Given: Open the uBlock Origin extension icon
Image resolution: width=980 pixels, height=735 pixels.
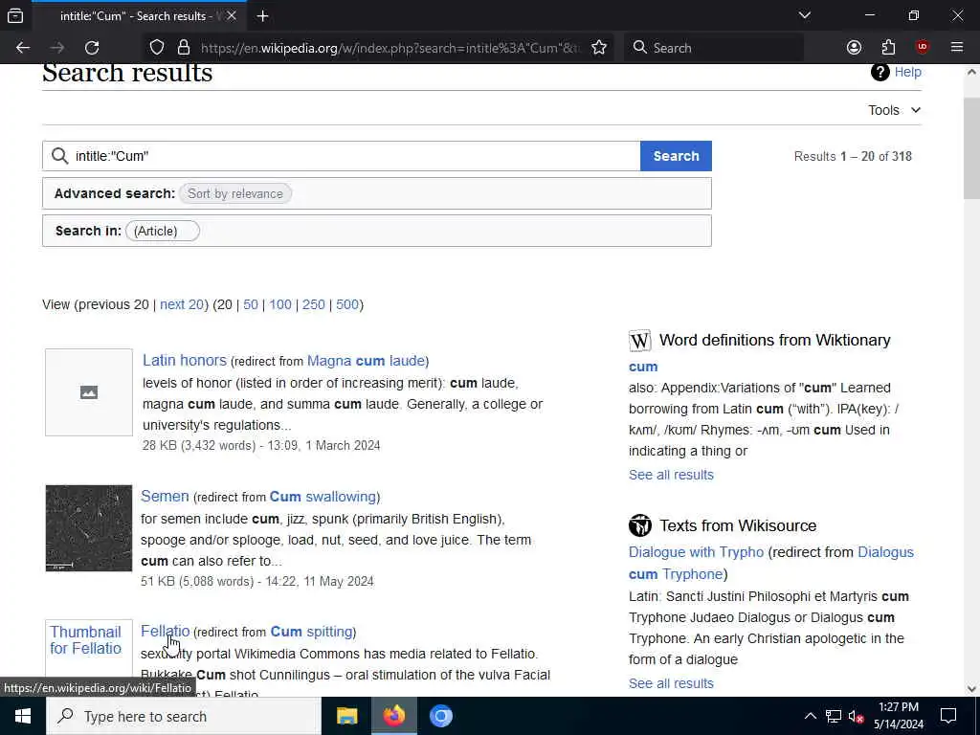Looking at the screenshot, I should [923, 48].
